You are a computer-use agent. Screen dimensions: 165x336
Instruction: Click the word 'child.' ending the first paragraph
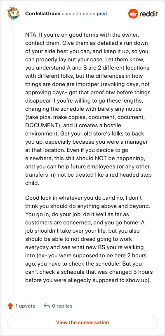(x=32, y=183)
